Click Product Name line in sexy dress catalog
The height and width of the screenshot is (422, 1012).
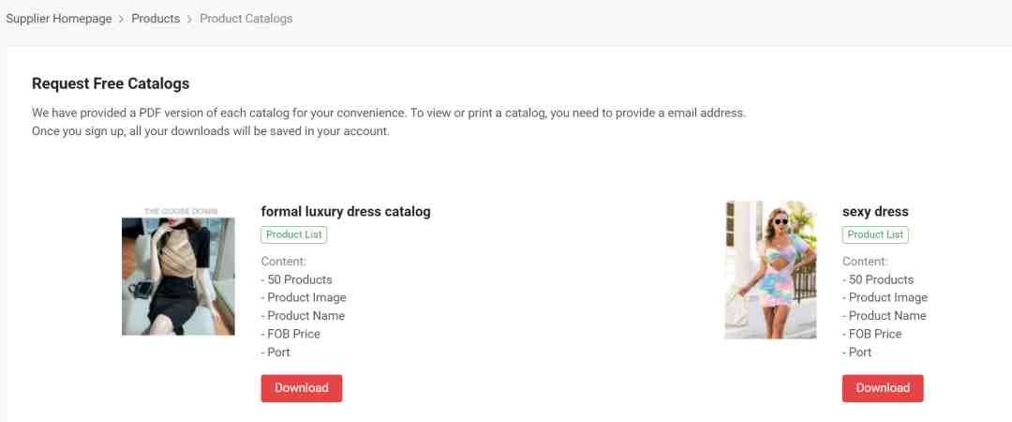pos(885,316)
